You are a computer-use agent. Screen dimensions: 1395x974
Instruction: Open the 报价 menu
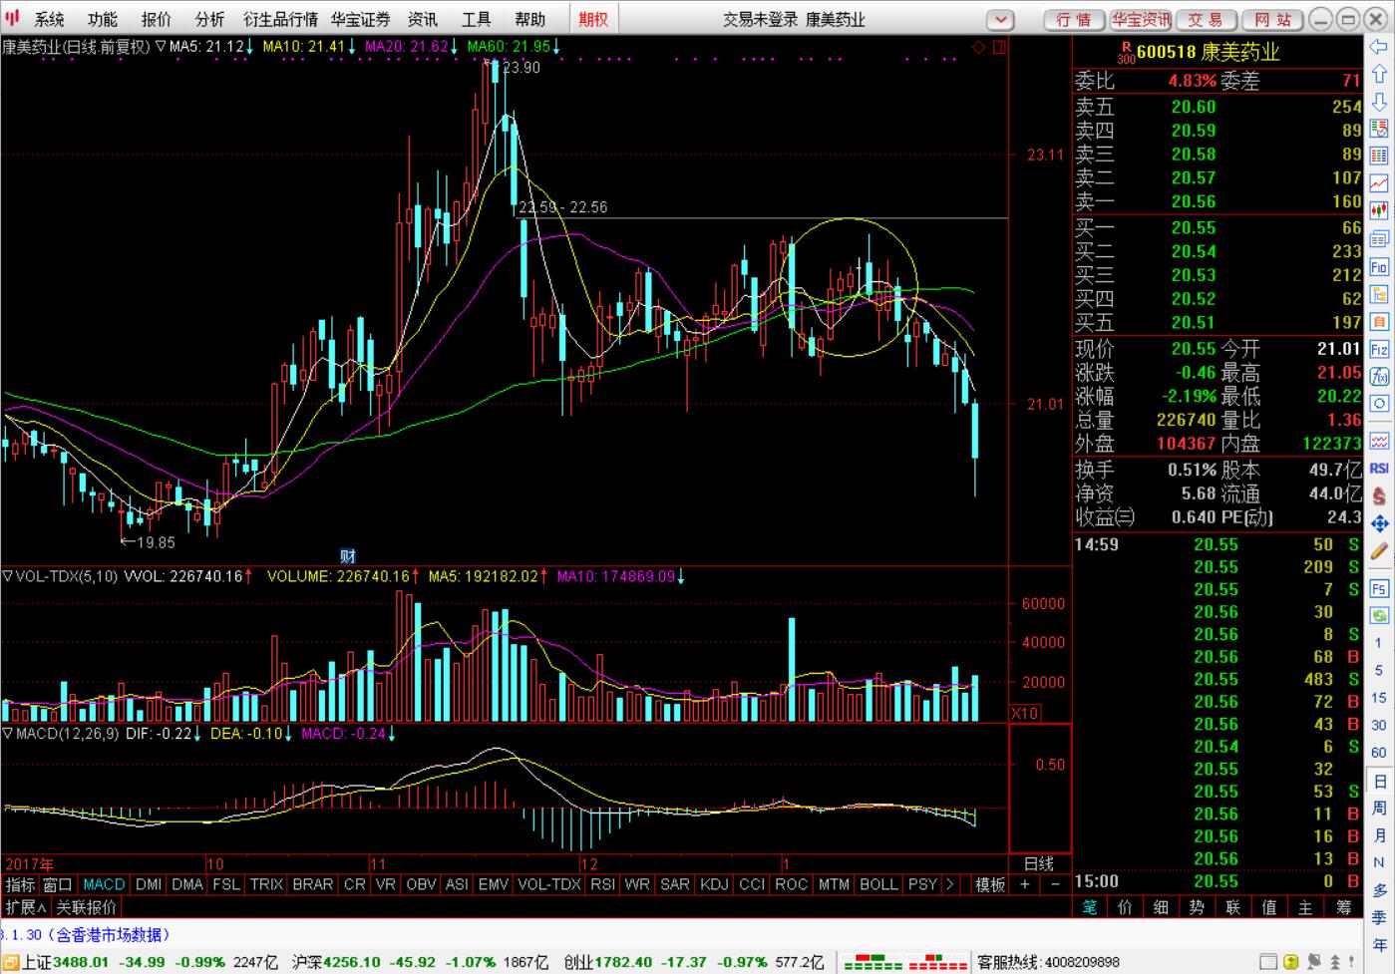[157, 19]
